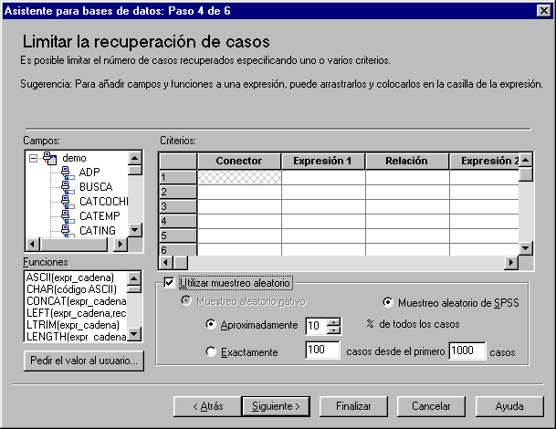556x429 pixels.
Task: Click Campos list scroll up arrow
Action: [x=135, y=158]
